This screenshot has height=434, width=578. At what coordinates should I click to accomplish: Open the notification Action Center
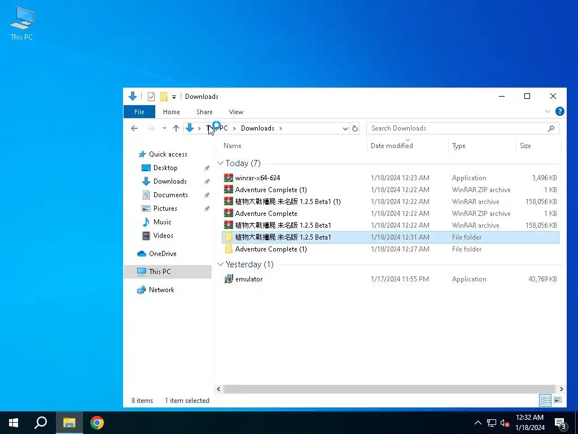click(x=561, y=423)
